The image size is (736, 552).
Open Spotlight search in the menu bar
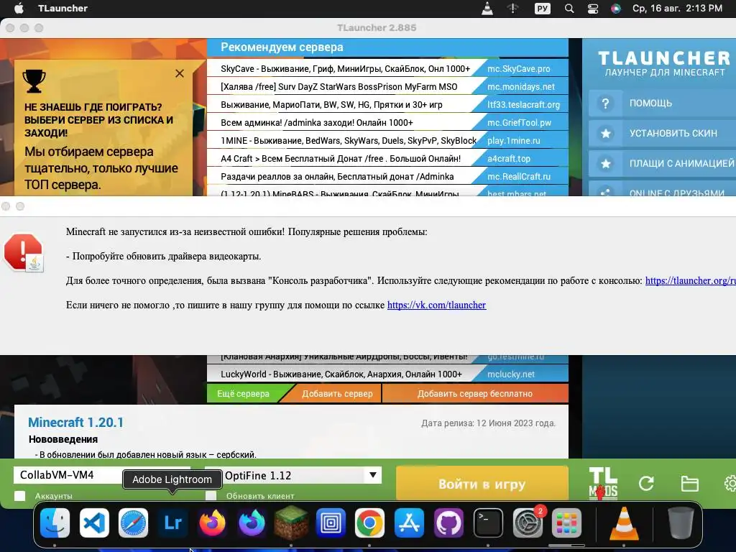pos(569,9)
